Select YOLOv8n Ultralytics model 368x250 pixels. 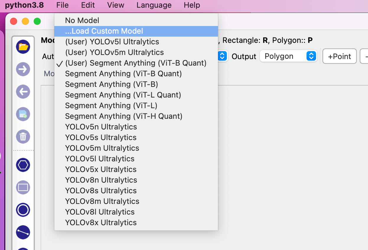[x=136, y=180]
